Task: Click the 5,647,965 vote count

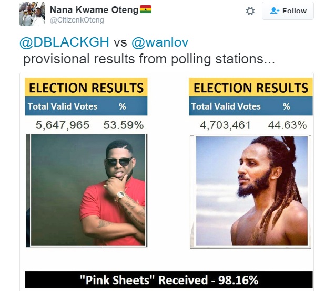Action: click(63, 125)
